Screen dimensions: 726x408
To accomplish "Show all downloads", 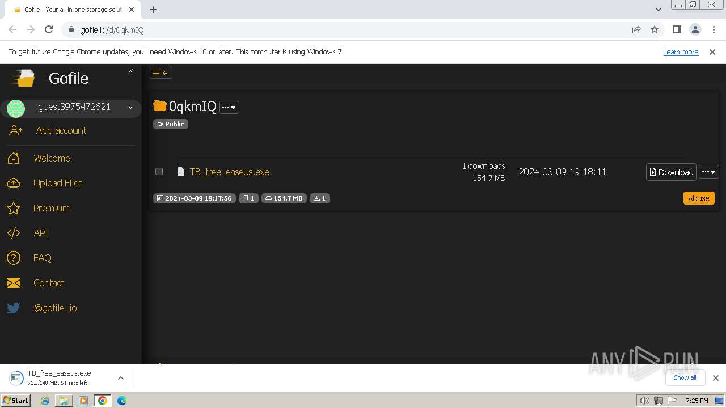I will [x=685, y=377].
